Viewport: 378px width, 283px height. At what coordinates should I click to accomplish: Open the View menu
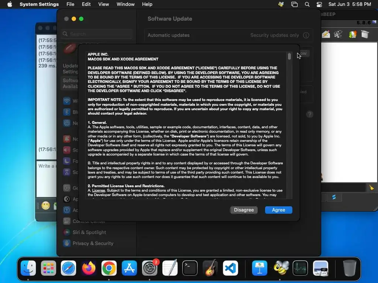[x=104, y=4]
